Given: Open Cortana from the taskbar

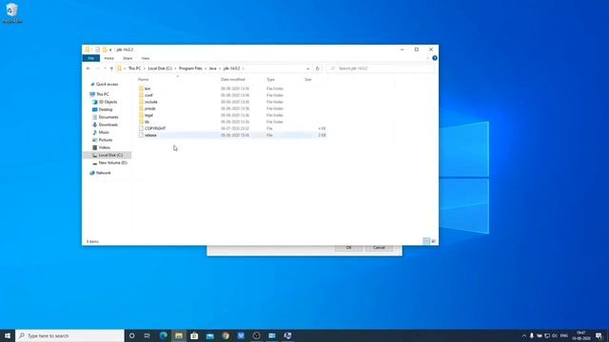Looking at the screenshot, I should (132, 335).
